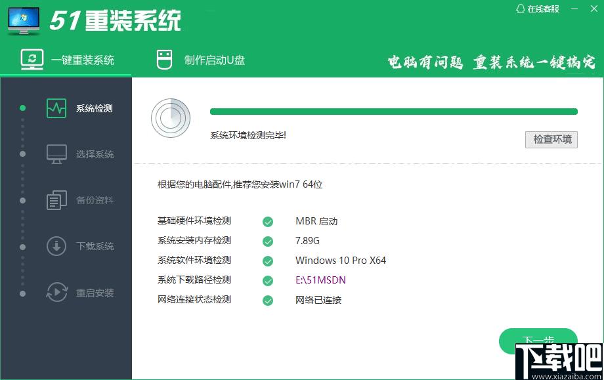Click the 网络连接状态检测 label
The width and height of the screenshot is (604, 380).
[194, 299]
